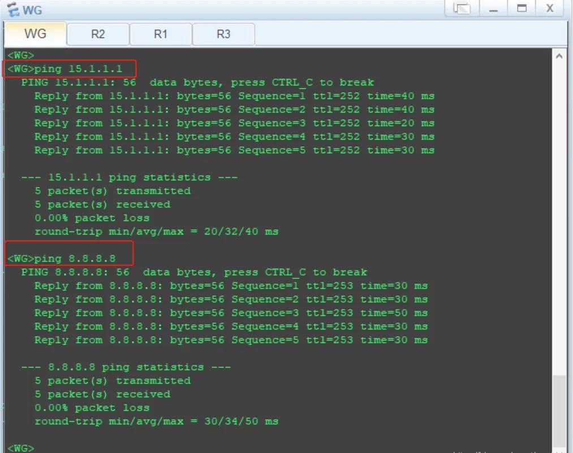The image size is (573, 453).
Task: Click the 'ping 15.1.1.1' command line
Action: (64, 68)
